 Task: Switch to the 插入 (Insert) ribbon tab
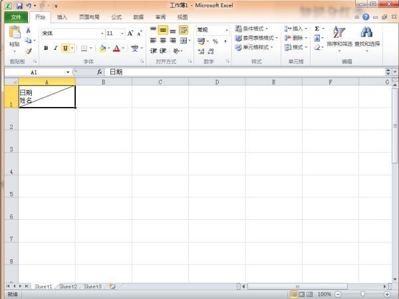62,17
